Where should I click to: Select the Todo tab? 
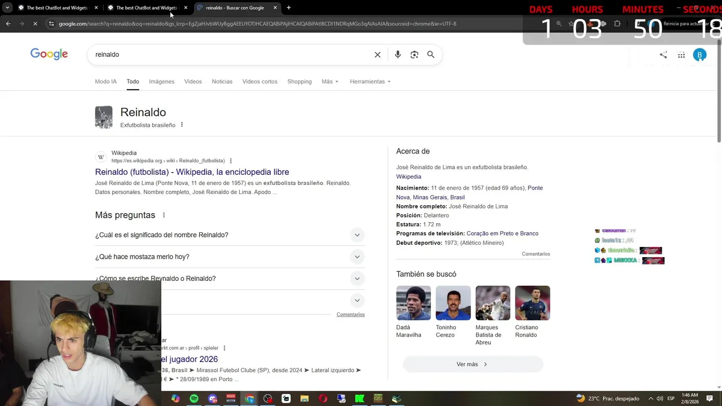click(133, 82)
